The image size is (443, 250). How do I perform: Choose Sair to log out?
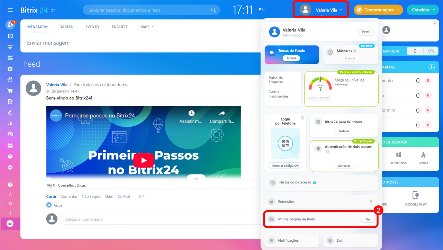pos(350,240)
